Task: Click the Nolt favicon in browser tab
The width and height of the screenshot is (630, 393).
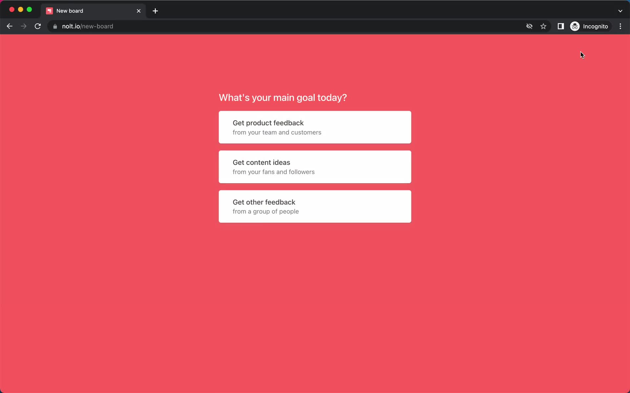Action: point(50,10)
